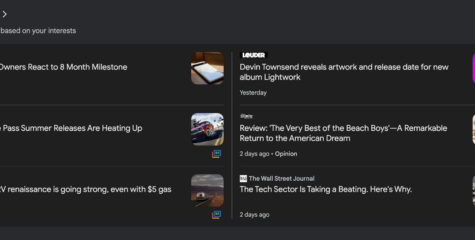Image resolution: width=475 pixels, height=240 pixels.
Task: Read the Devin Townsend Lightwork album story
Action: tap(344, 72)
